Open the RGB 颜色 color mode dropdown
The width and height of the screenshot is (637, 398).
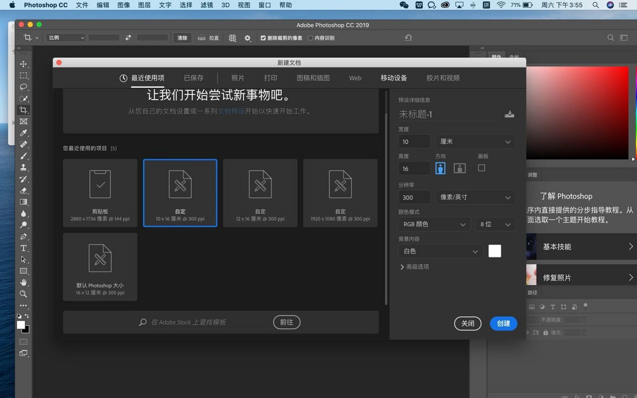[434, 224]
